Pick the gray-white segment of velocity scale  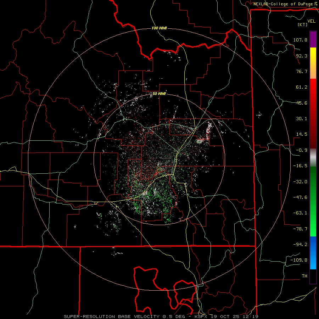pos(313,157)
